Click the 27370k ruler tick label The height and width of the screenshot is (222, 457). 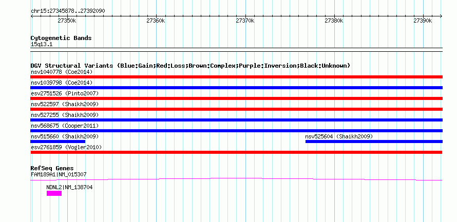[x=245, y=21]
